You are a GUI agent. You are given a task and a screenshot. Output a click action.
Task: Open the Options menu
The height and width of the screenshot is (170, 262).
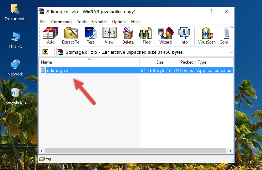click(x=119, y=22)
